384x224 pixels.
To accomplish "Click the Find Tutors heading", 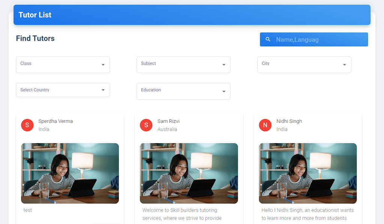I will (x=35, y=38).
